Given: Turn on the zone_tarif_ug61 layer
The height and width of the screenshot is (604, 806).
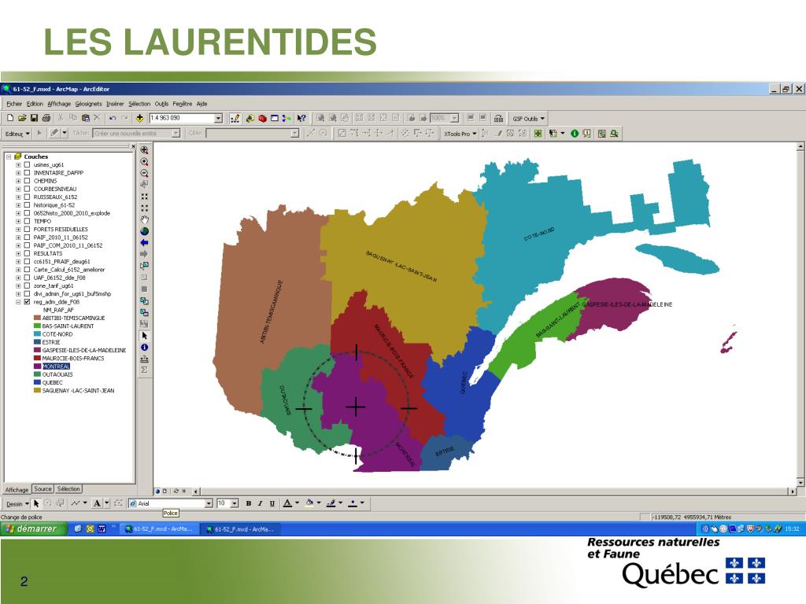Looking at the screenshot, I should [x=28, y=286].
